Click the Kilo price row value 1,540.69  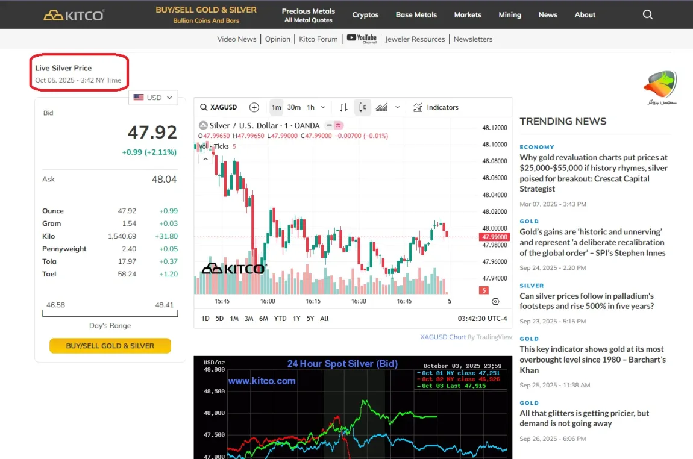point(122,236)
